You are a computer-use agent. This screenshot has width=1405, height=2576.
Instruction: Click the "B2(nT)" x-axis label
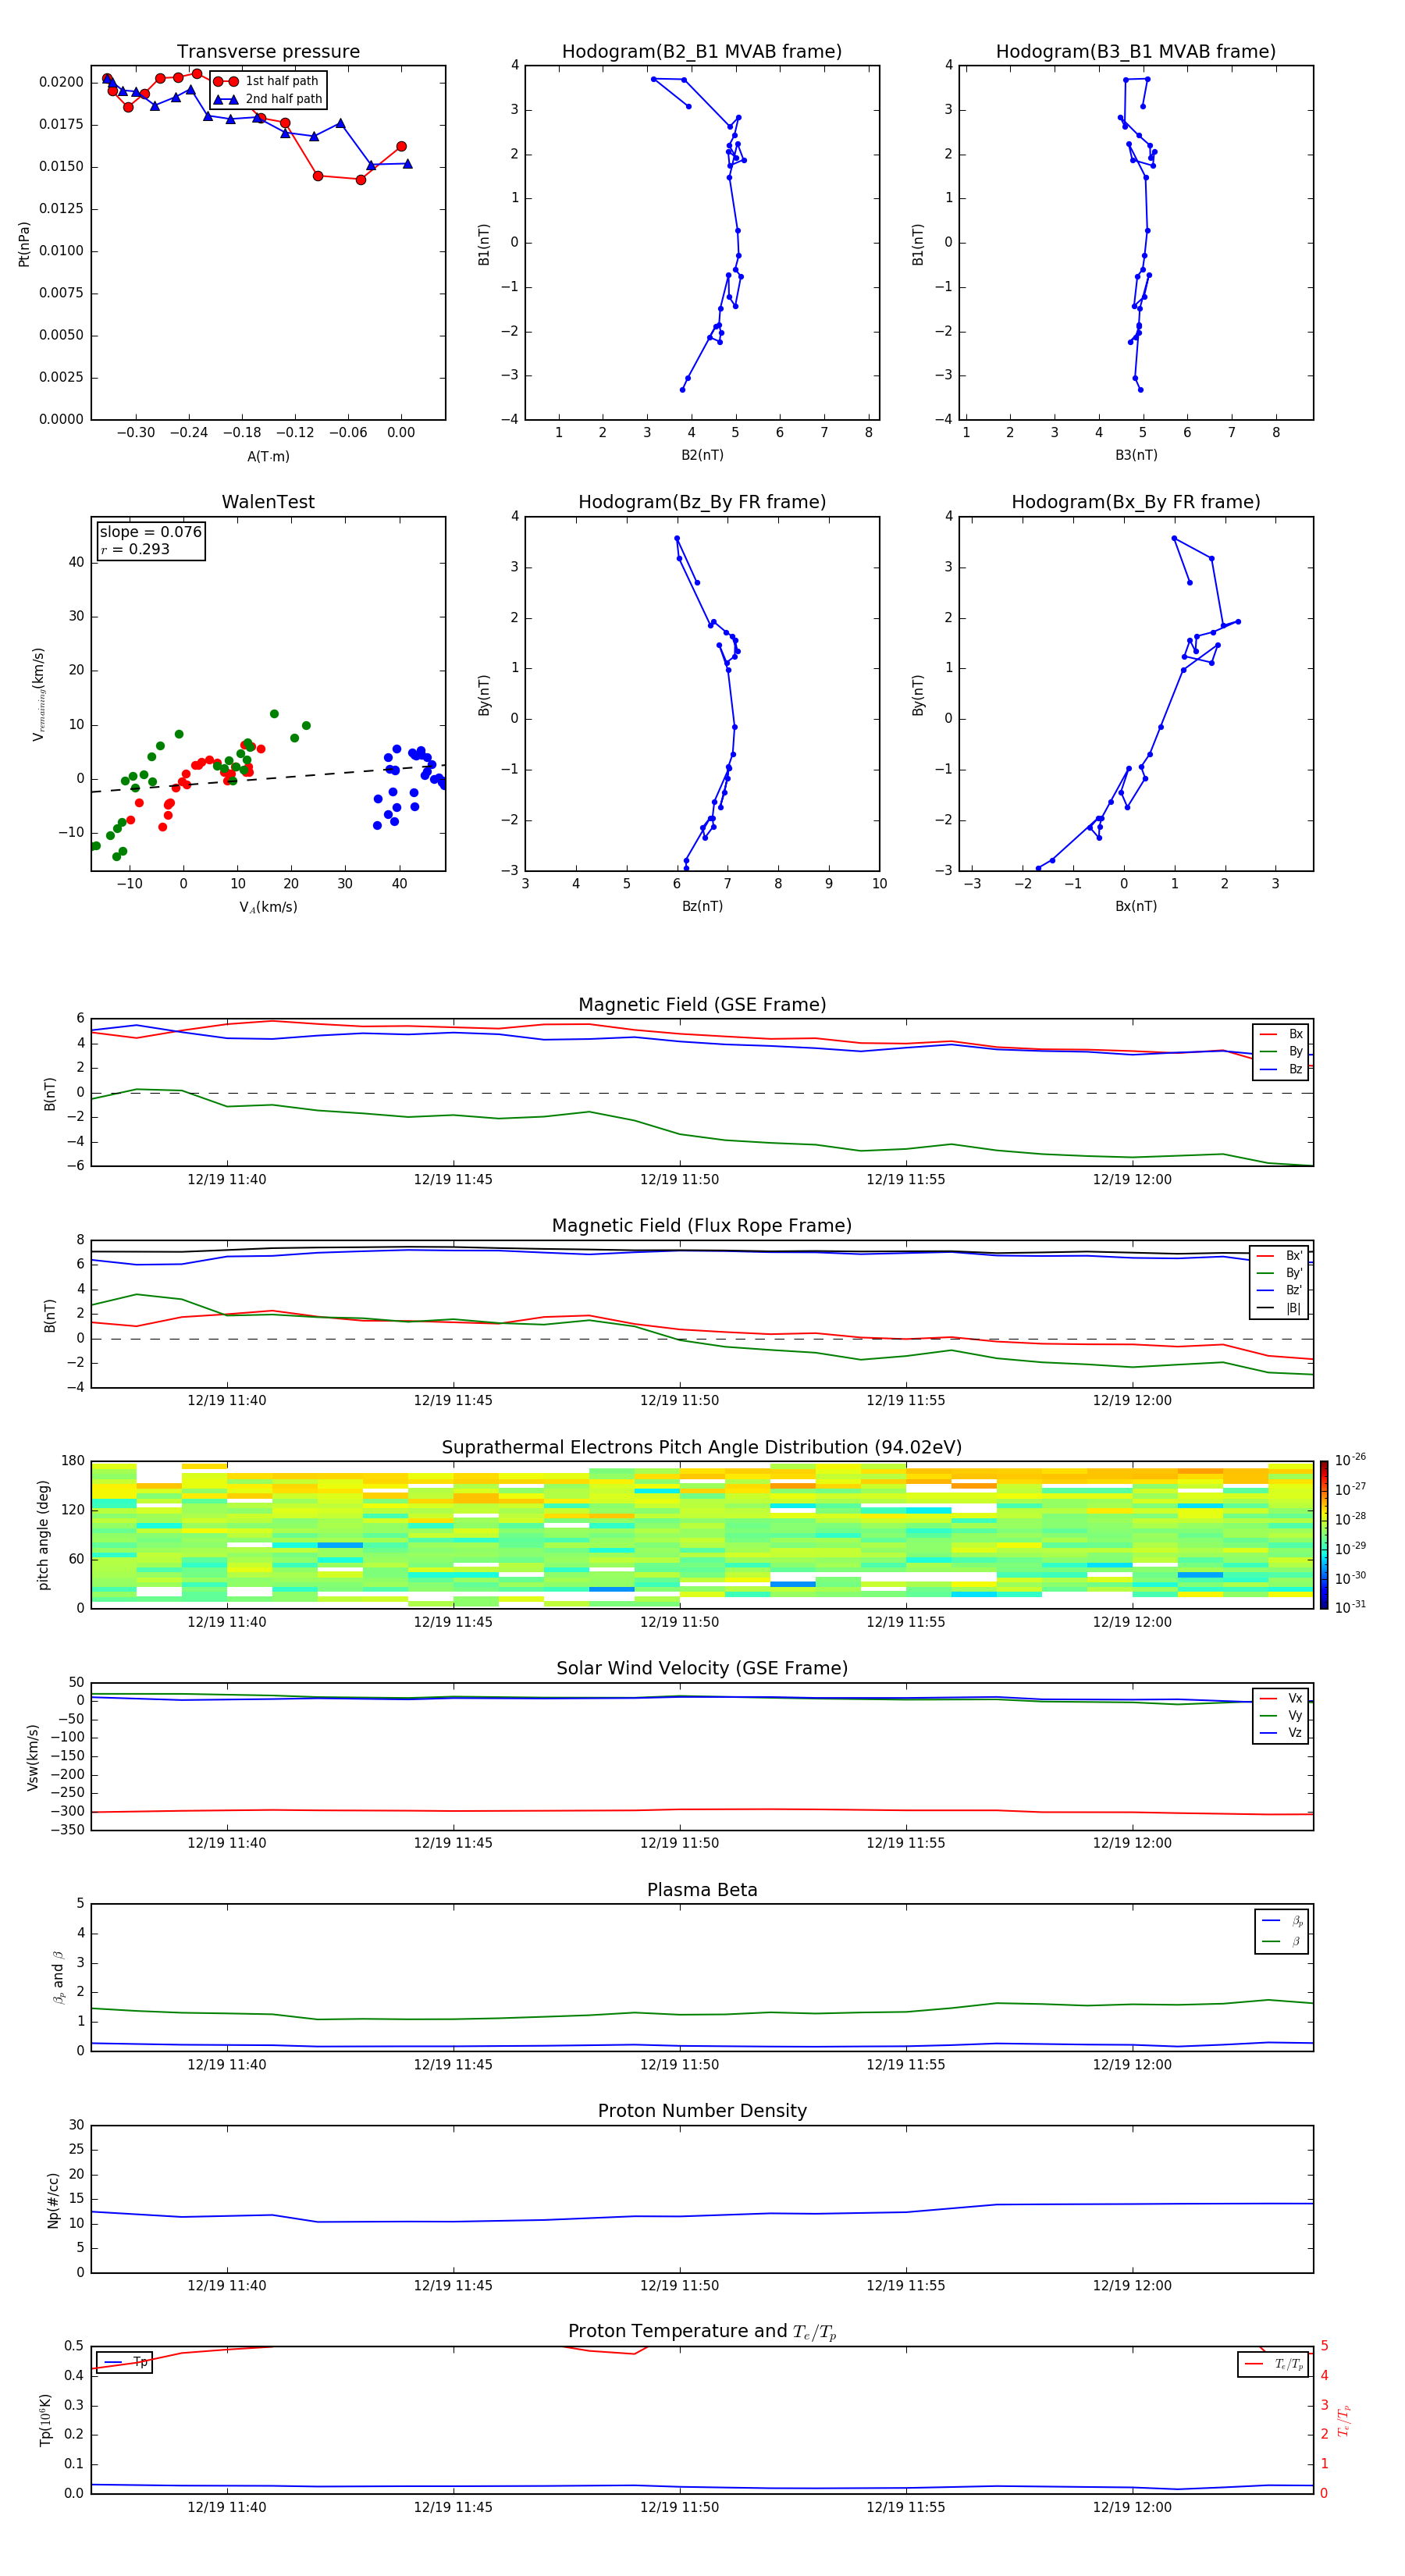tap(702, 455)
